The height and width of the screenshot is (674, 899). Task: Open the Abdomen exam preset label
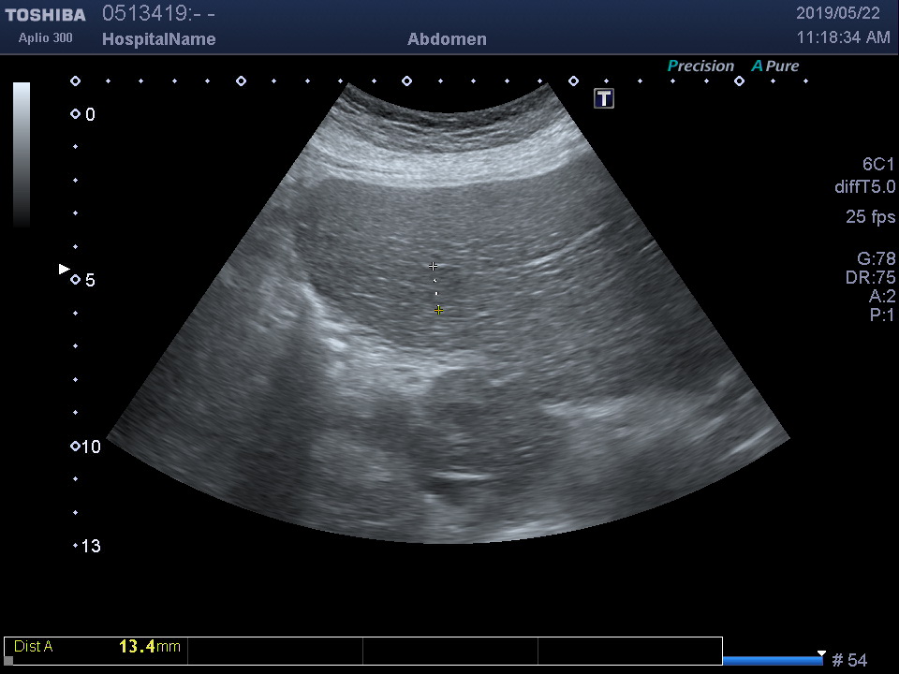[x=447, y=39]
